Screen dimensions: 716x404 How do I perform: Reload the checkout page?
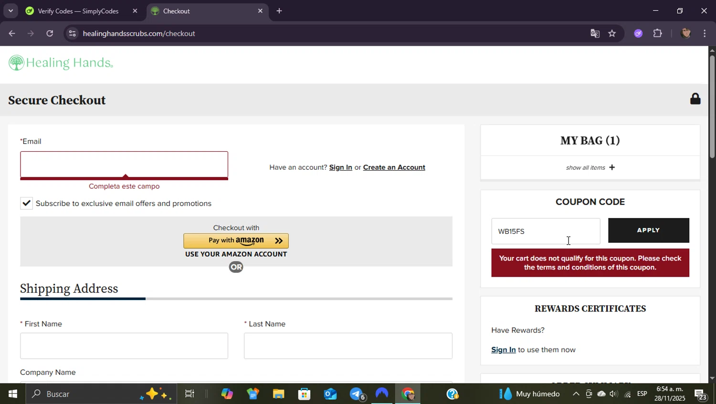pos(50,33)
